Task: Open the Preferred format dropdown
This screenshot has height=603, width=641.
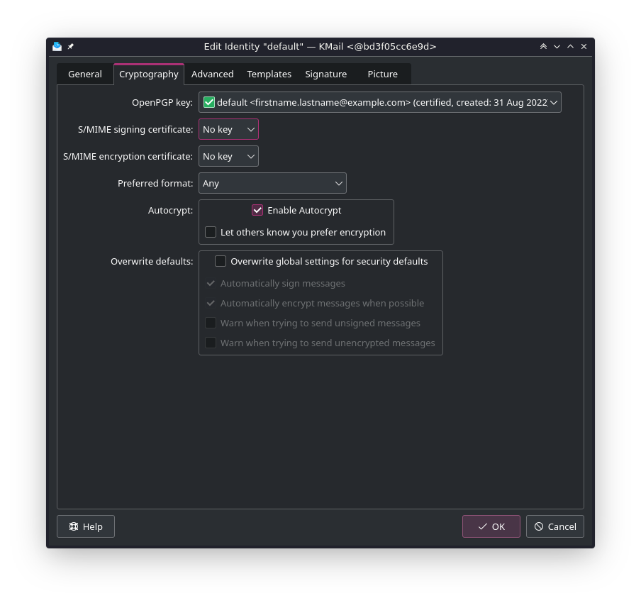Action: pos(272,183)
